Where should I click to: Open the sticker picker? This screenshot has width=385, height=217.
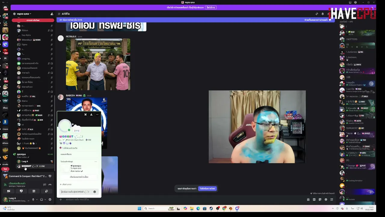320,200
